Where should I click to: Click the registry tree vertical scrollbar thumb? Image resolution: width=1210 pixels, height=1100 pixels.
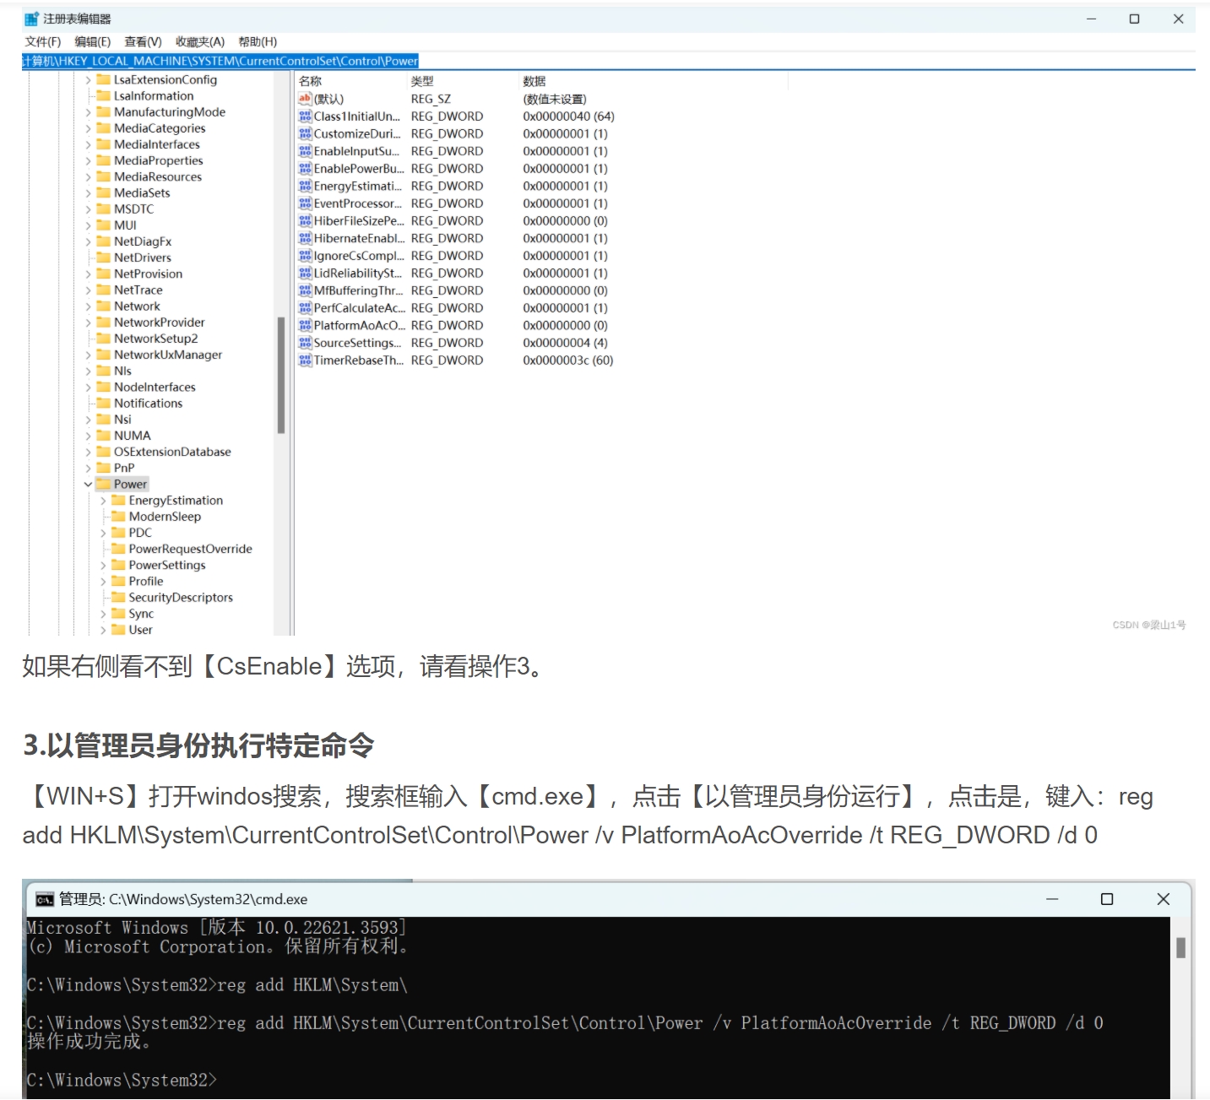click(x=281, y=375)
